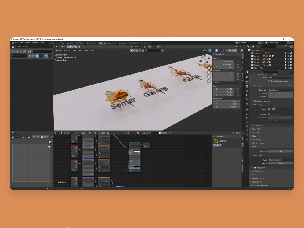The height and width of the screenshot is (228, 304).
Task: Click the pan hand icon in viewport
Action: tap(209, 72)
